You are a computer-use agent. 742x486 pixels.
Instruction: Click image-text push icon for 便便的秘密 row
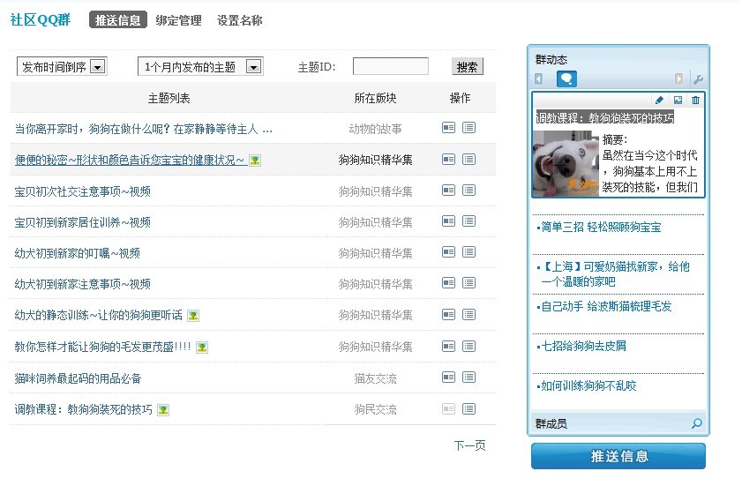click(448, 159)
